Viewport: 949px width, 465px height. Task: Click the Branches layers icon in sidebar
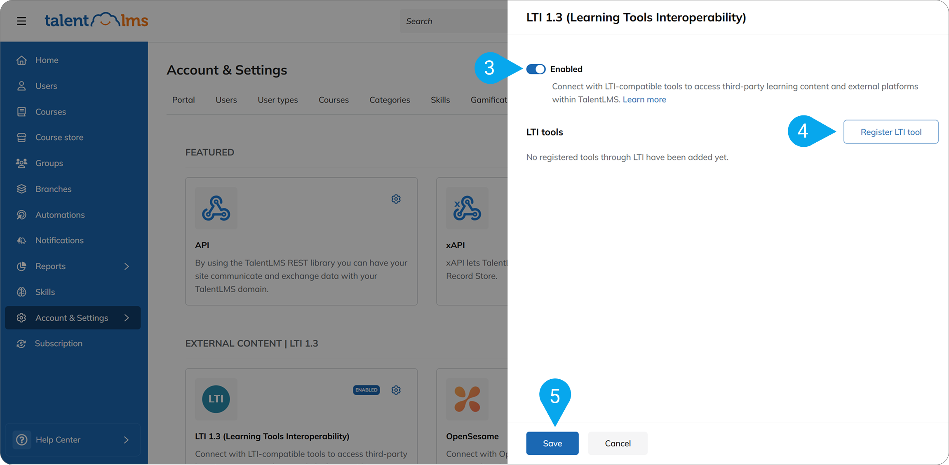[x=21, y=189]
